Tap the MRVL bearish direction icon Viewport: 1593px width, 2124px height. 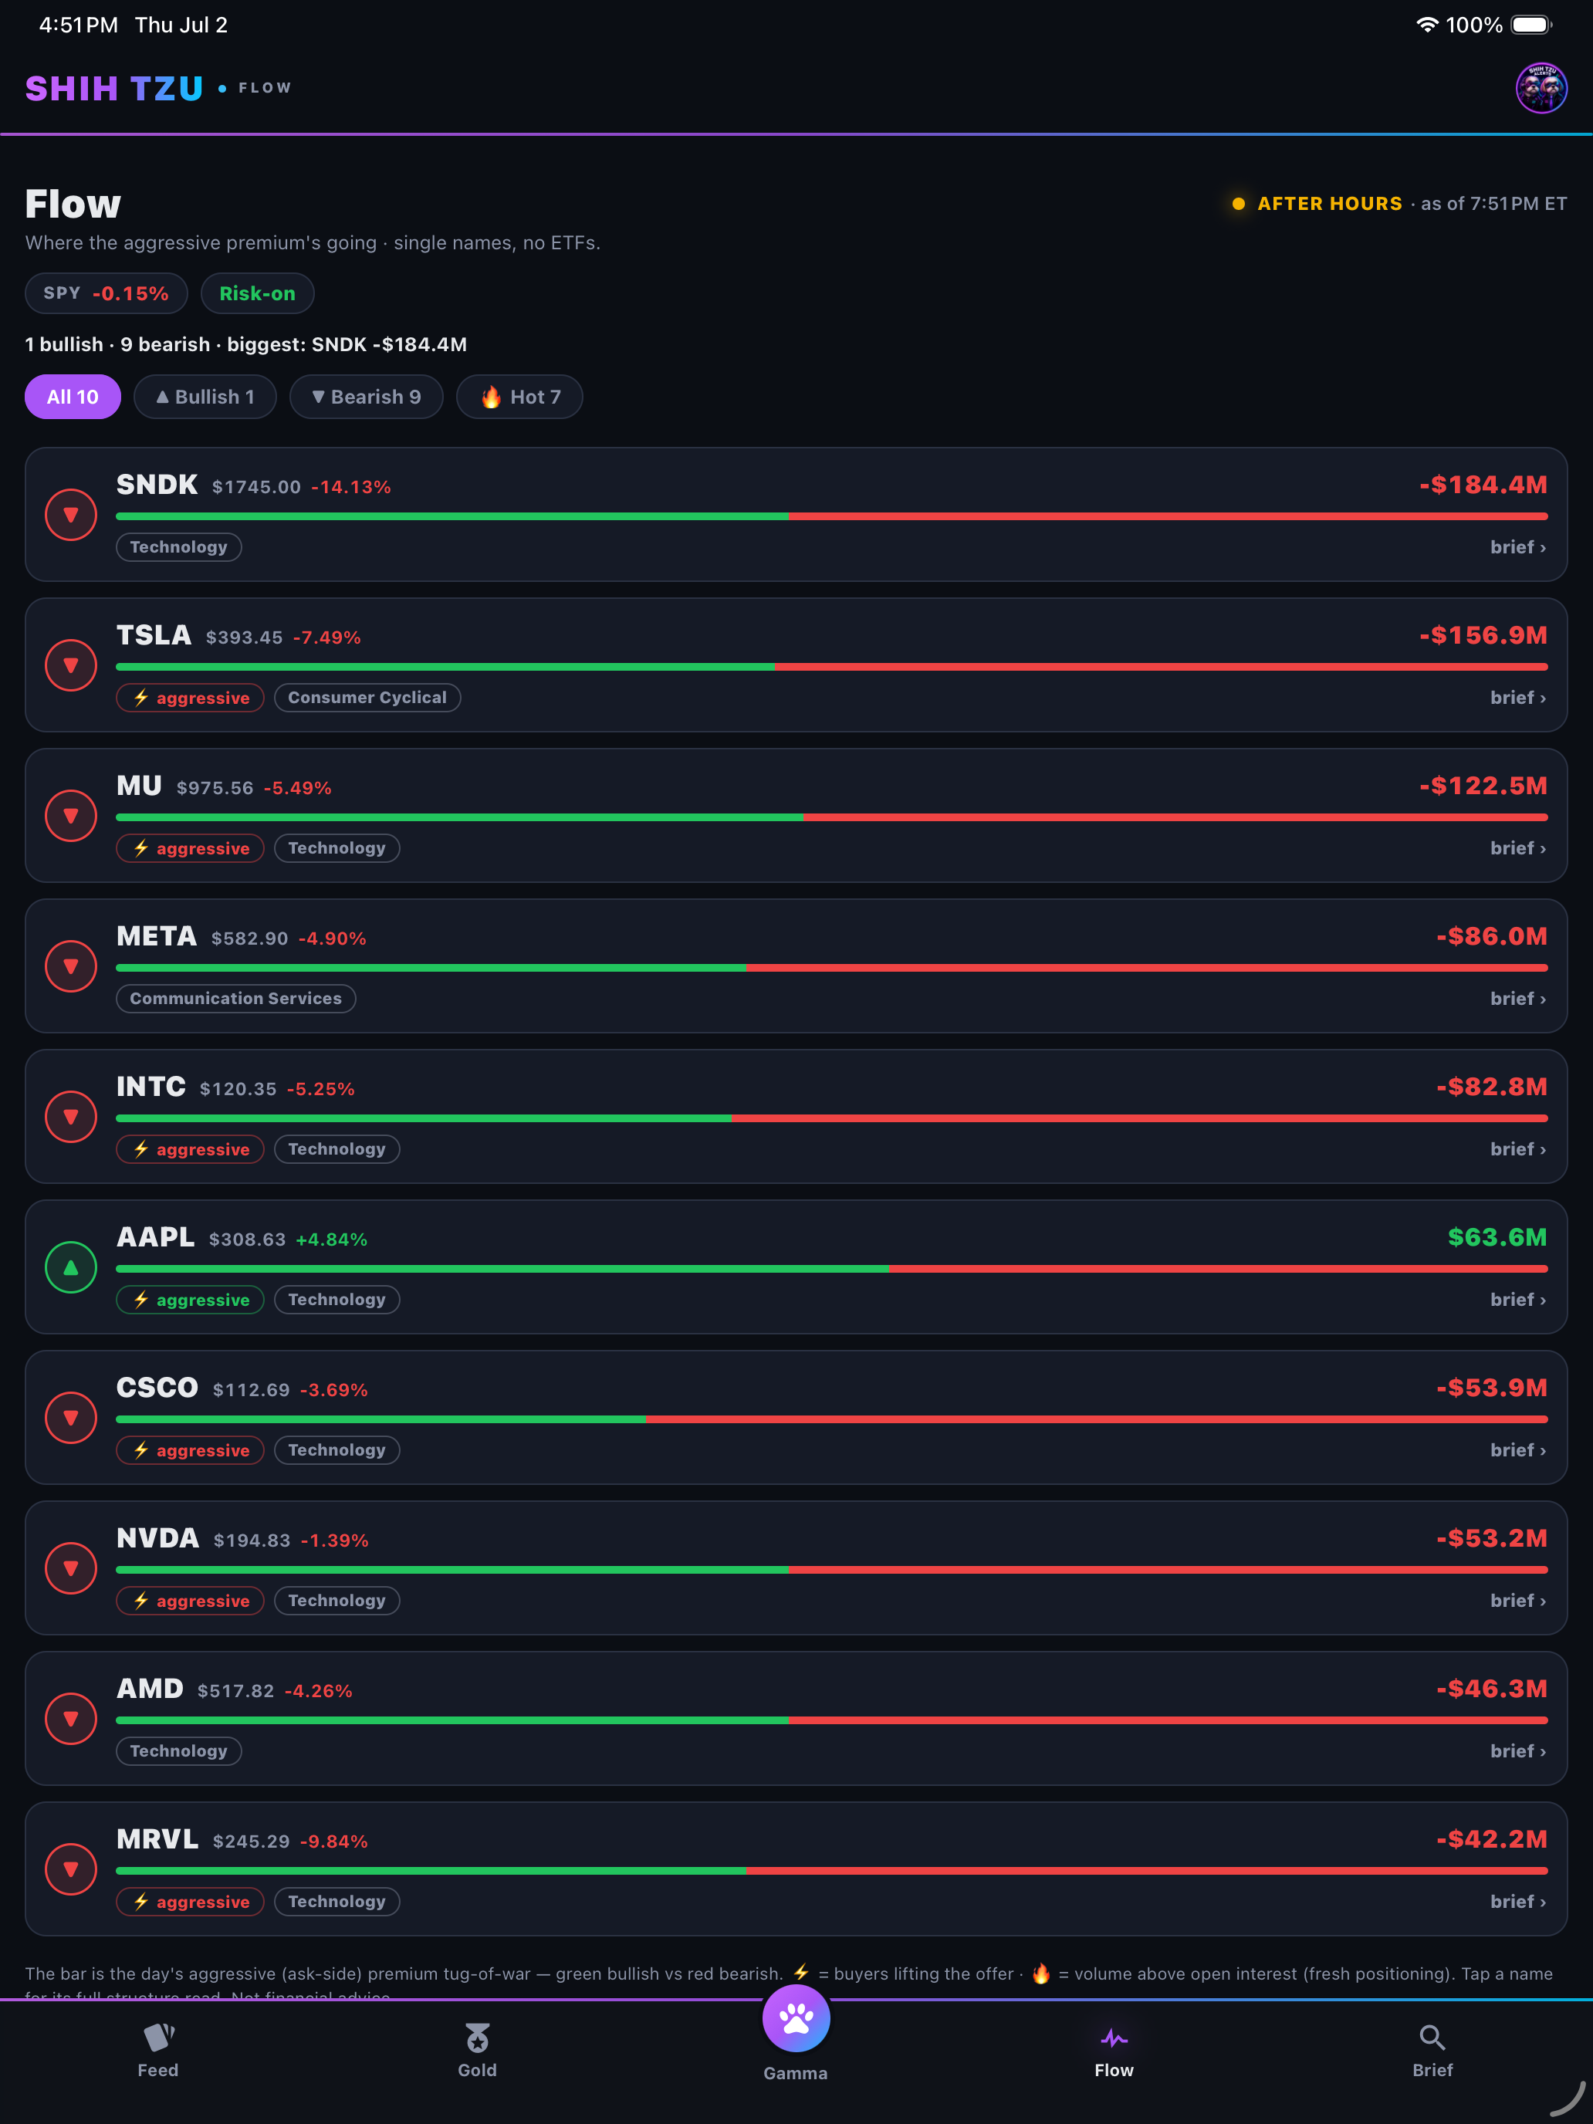[71, 1869]
